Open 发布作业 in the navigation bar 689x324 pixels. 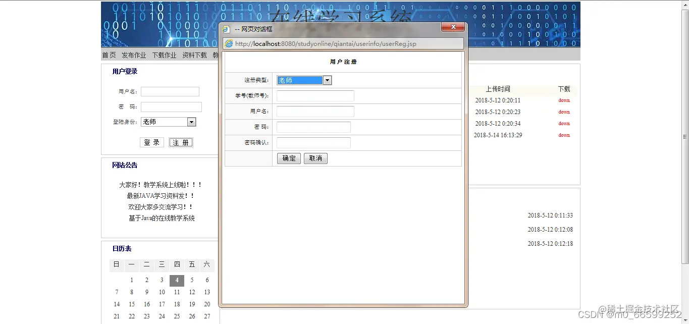point(134,55)
